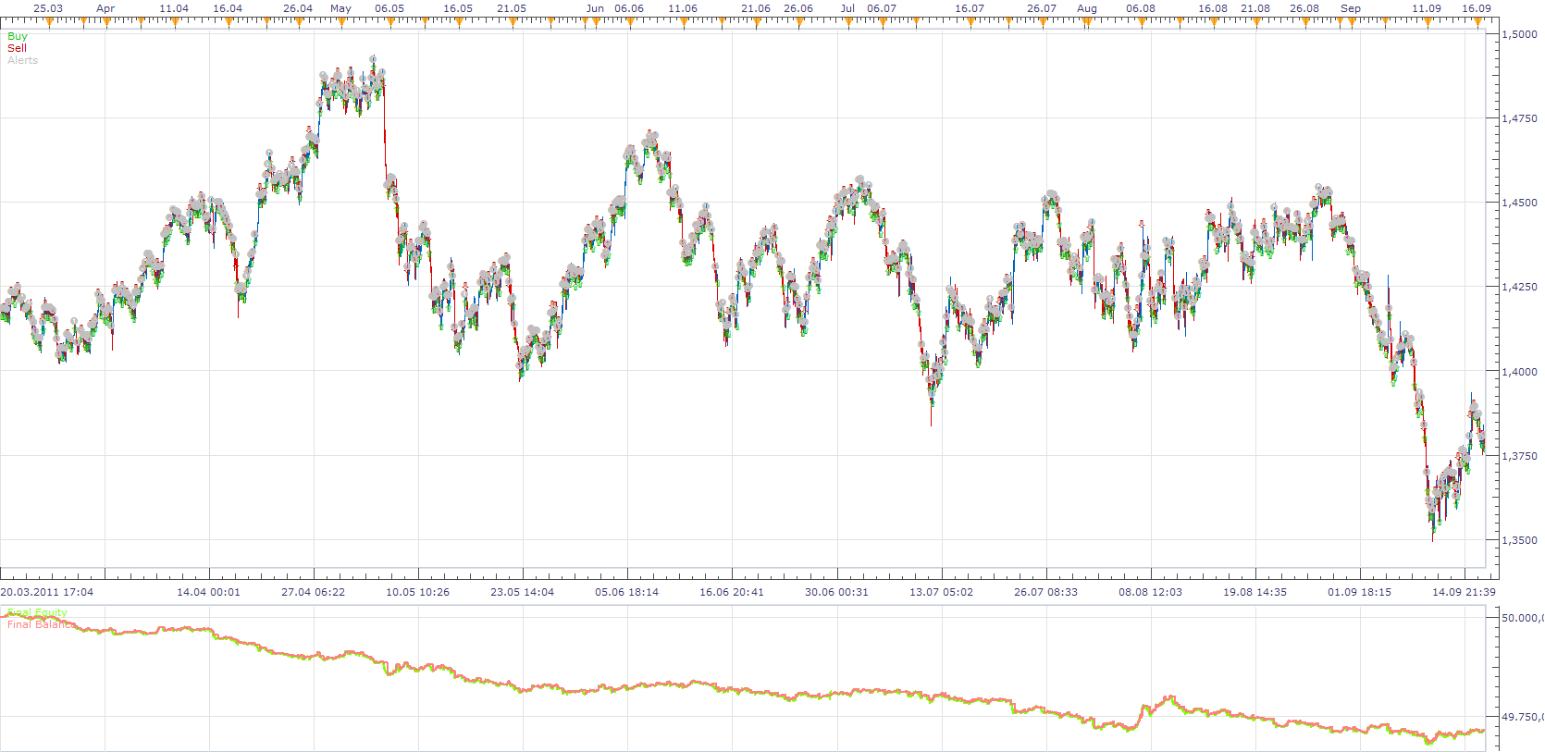Click the 16.04 date on top axis
This screenshot has height=752, width=1545.
point(228,8)
